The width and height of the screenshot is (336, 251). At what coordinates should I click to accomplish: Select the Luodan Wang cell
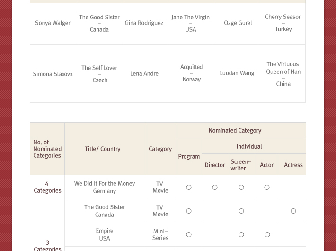[x=237, y=73]
